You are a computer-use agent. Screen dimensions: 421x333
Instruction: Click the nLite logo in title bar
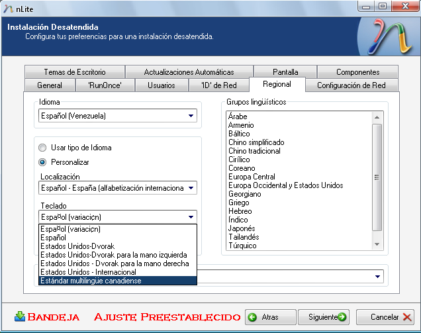9,7
